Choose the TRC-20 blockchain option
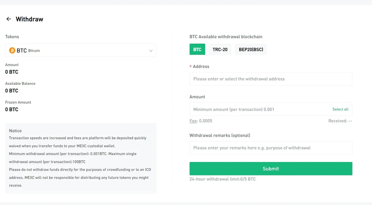372x205 pixels. tap(220, 49)
